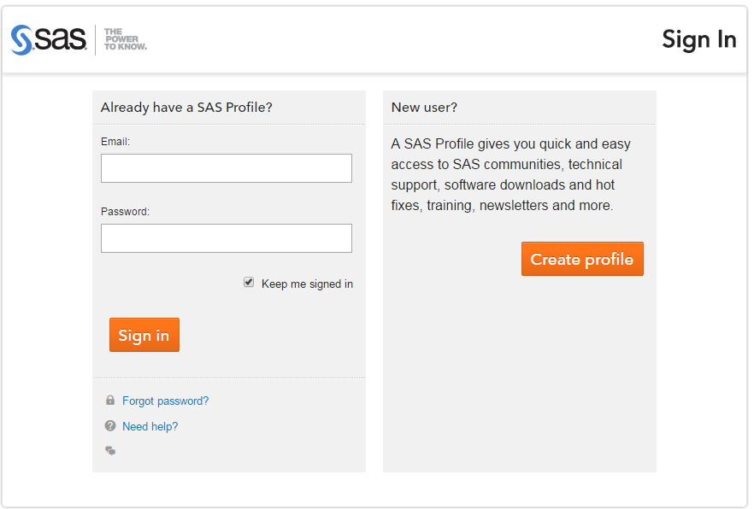Click the vertical divider beside the SAS logo
Image resolution: width=754 pixels, height=509 pixels.
tap(95, 40)
